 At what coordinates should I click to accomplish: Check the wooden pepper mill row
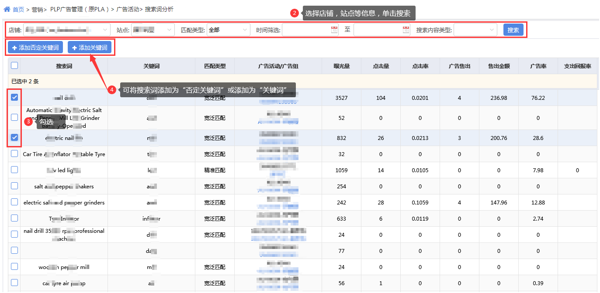click(14, 266)
